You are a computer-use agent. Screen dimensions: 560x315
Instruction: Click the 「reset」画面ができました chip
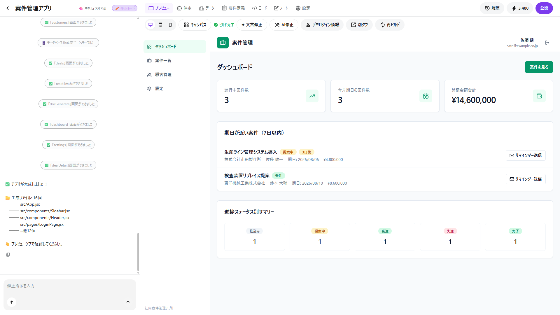tap(68, 83)
